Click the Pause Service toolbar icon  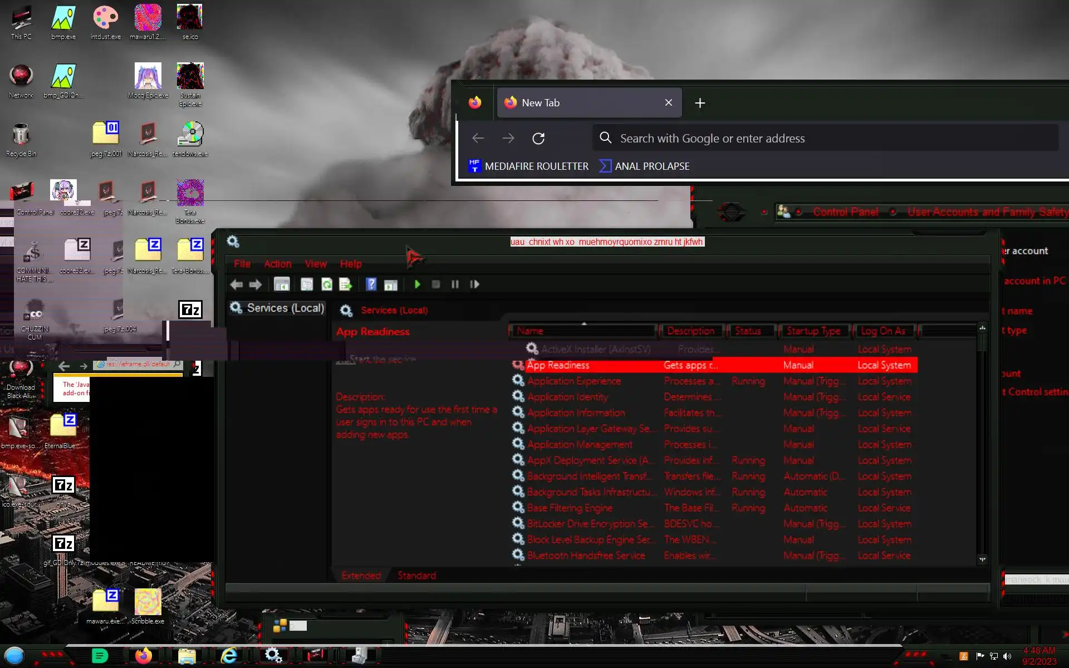click(x=455, y=284)
